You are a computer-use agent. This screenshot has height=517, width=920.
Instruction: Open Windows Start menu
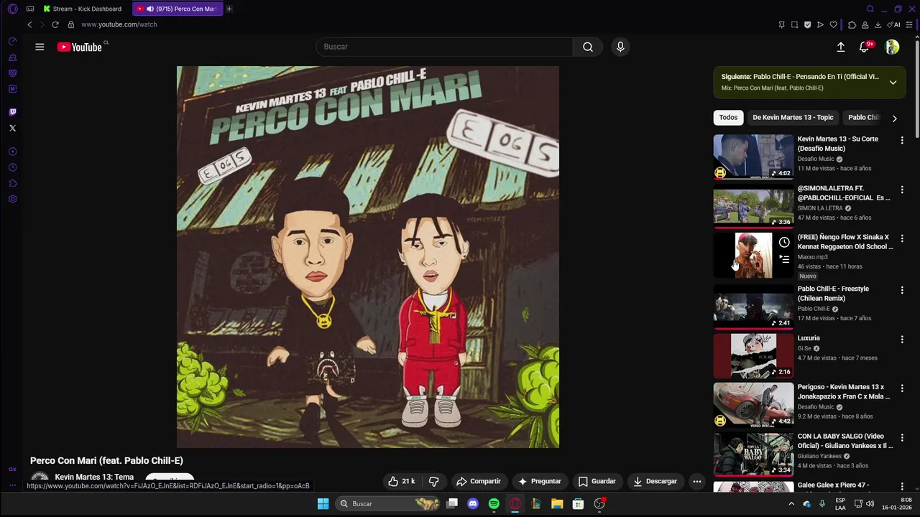[x=323, y=503]
